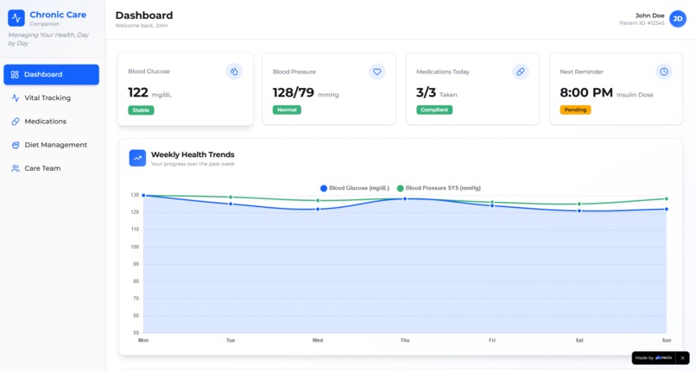696x371 pixels.
Task: Click the Compliant status badge
Action: 434,110
